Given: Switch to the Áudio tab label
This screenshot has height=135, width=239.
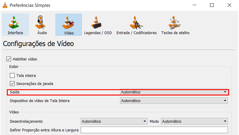Looking at the screenshot, I should pyautogui.click(x=42, y=33).
